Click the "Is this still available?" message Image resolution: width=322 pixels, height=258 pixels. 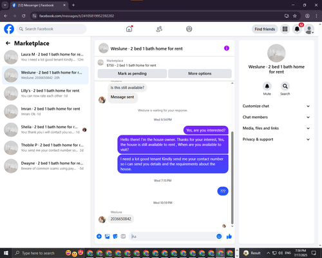128,88
